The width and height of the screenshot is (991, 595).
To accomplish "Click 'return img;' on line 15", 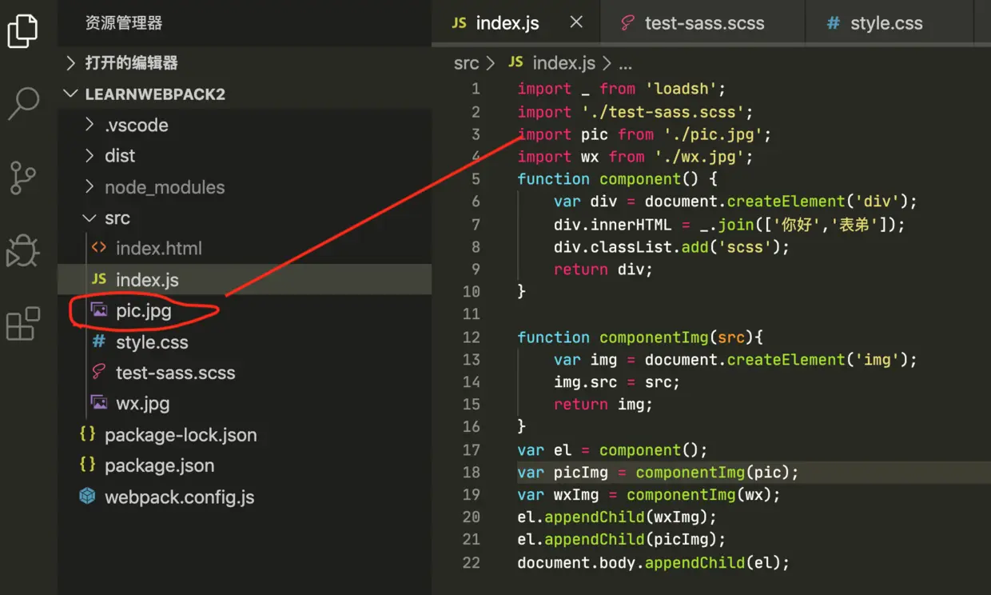I will coord(603,404).
